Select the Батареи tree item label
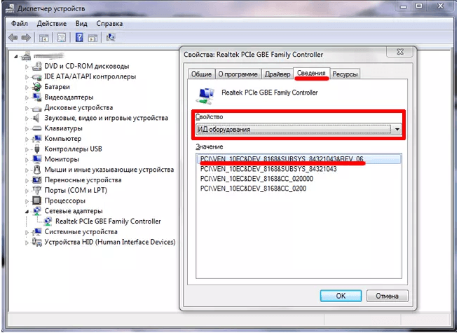 (57, 87)
